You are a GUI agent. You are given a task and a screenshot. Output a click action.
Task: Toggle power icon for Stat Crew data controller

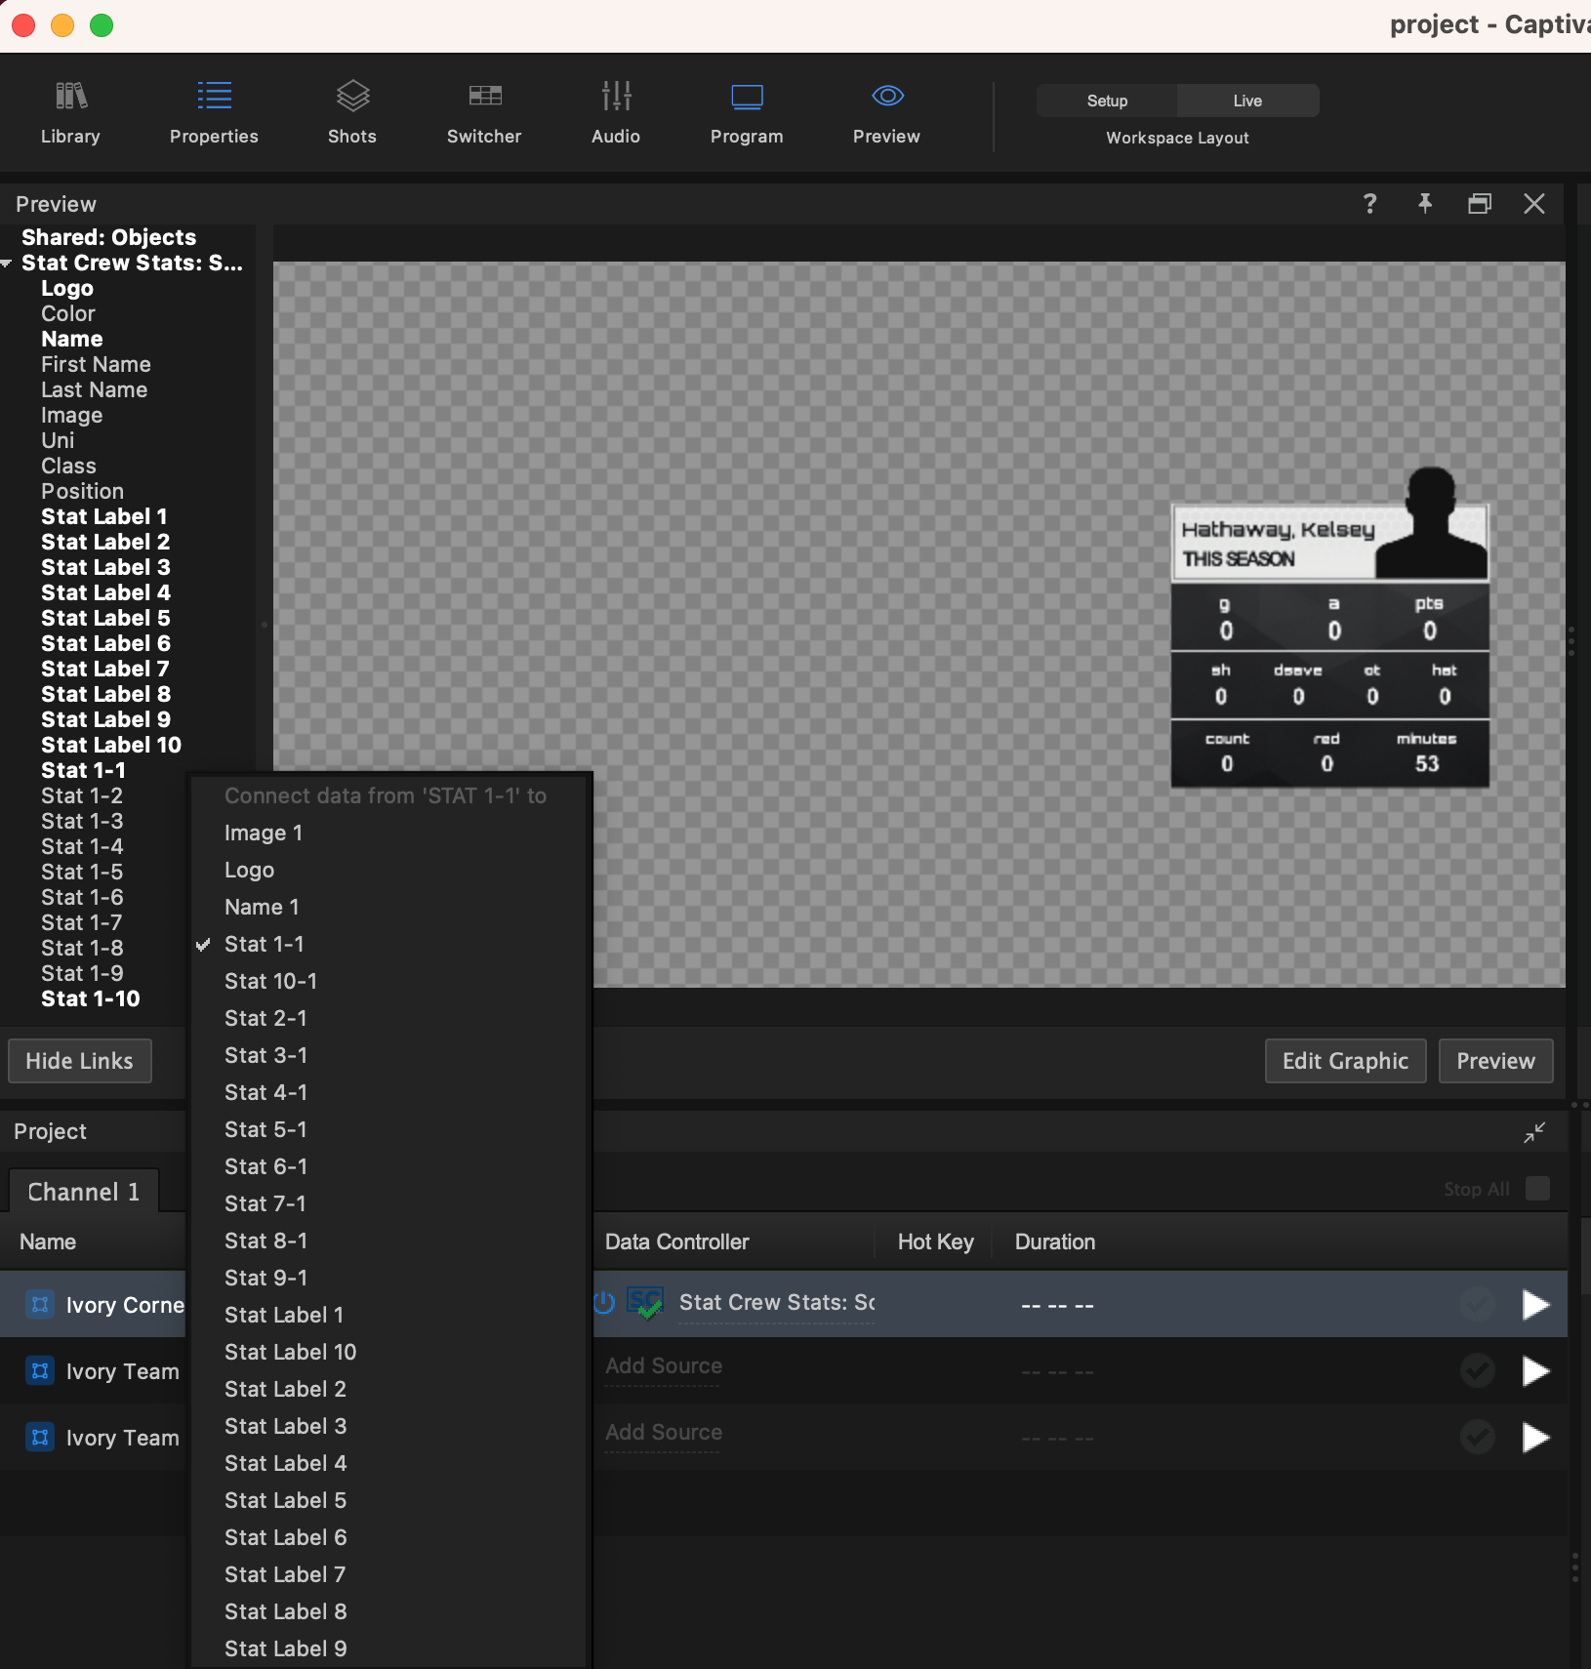tap(604, 1303)
